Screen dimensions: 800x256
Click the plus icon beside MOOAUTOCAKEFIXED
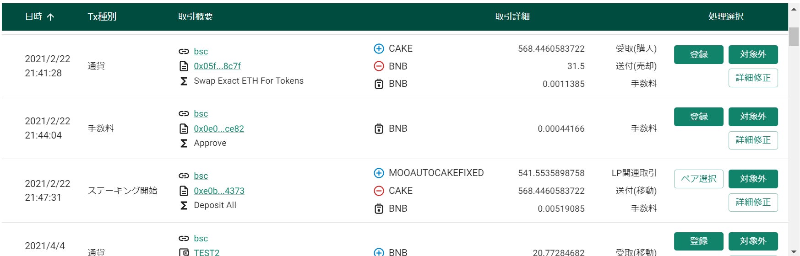pos(379,173)
